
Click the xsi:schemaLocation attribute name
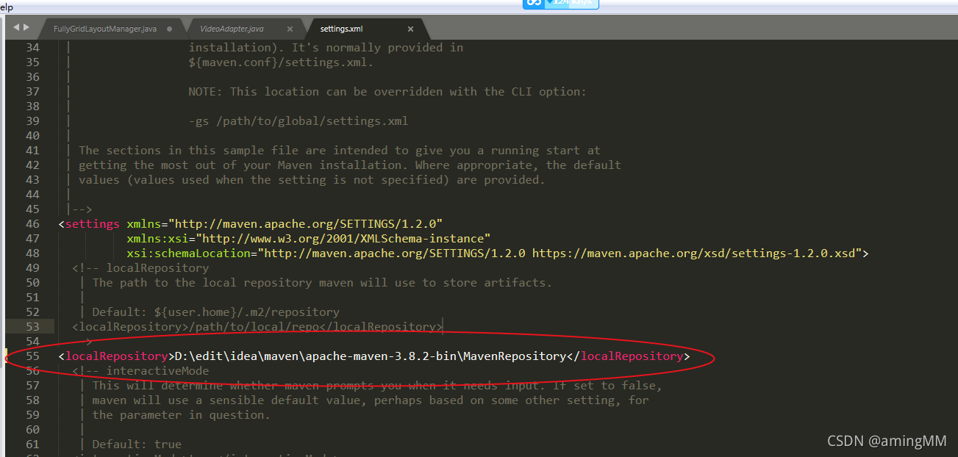click(188, 253)
